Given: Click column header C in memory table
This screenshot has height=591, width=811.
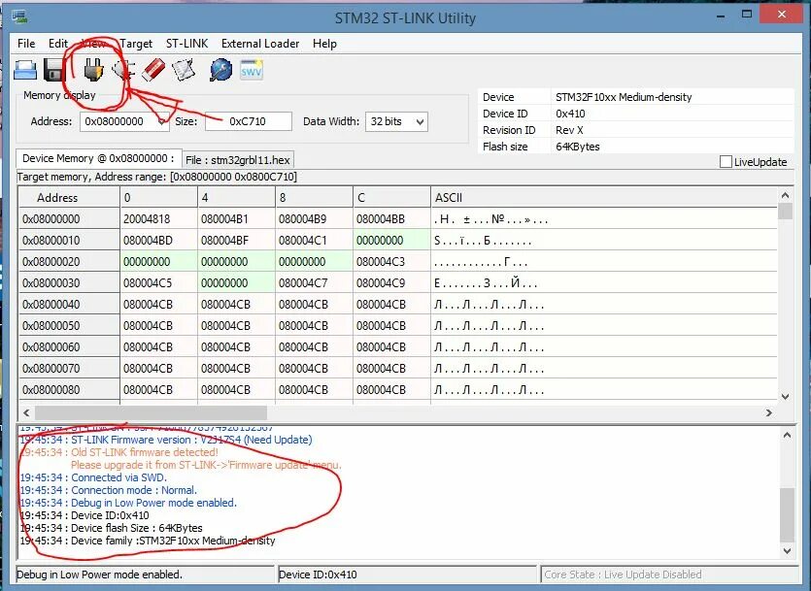Looking at the screenshot, I should (391, 197).
